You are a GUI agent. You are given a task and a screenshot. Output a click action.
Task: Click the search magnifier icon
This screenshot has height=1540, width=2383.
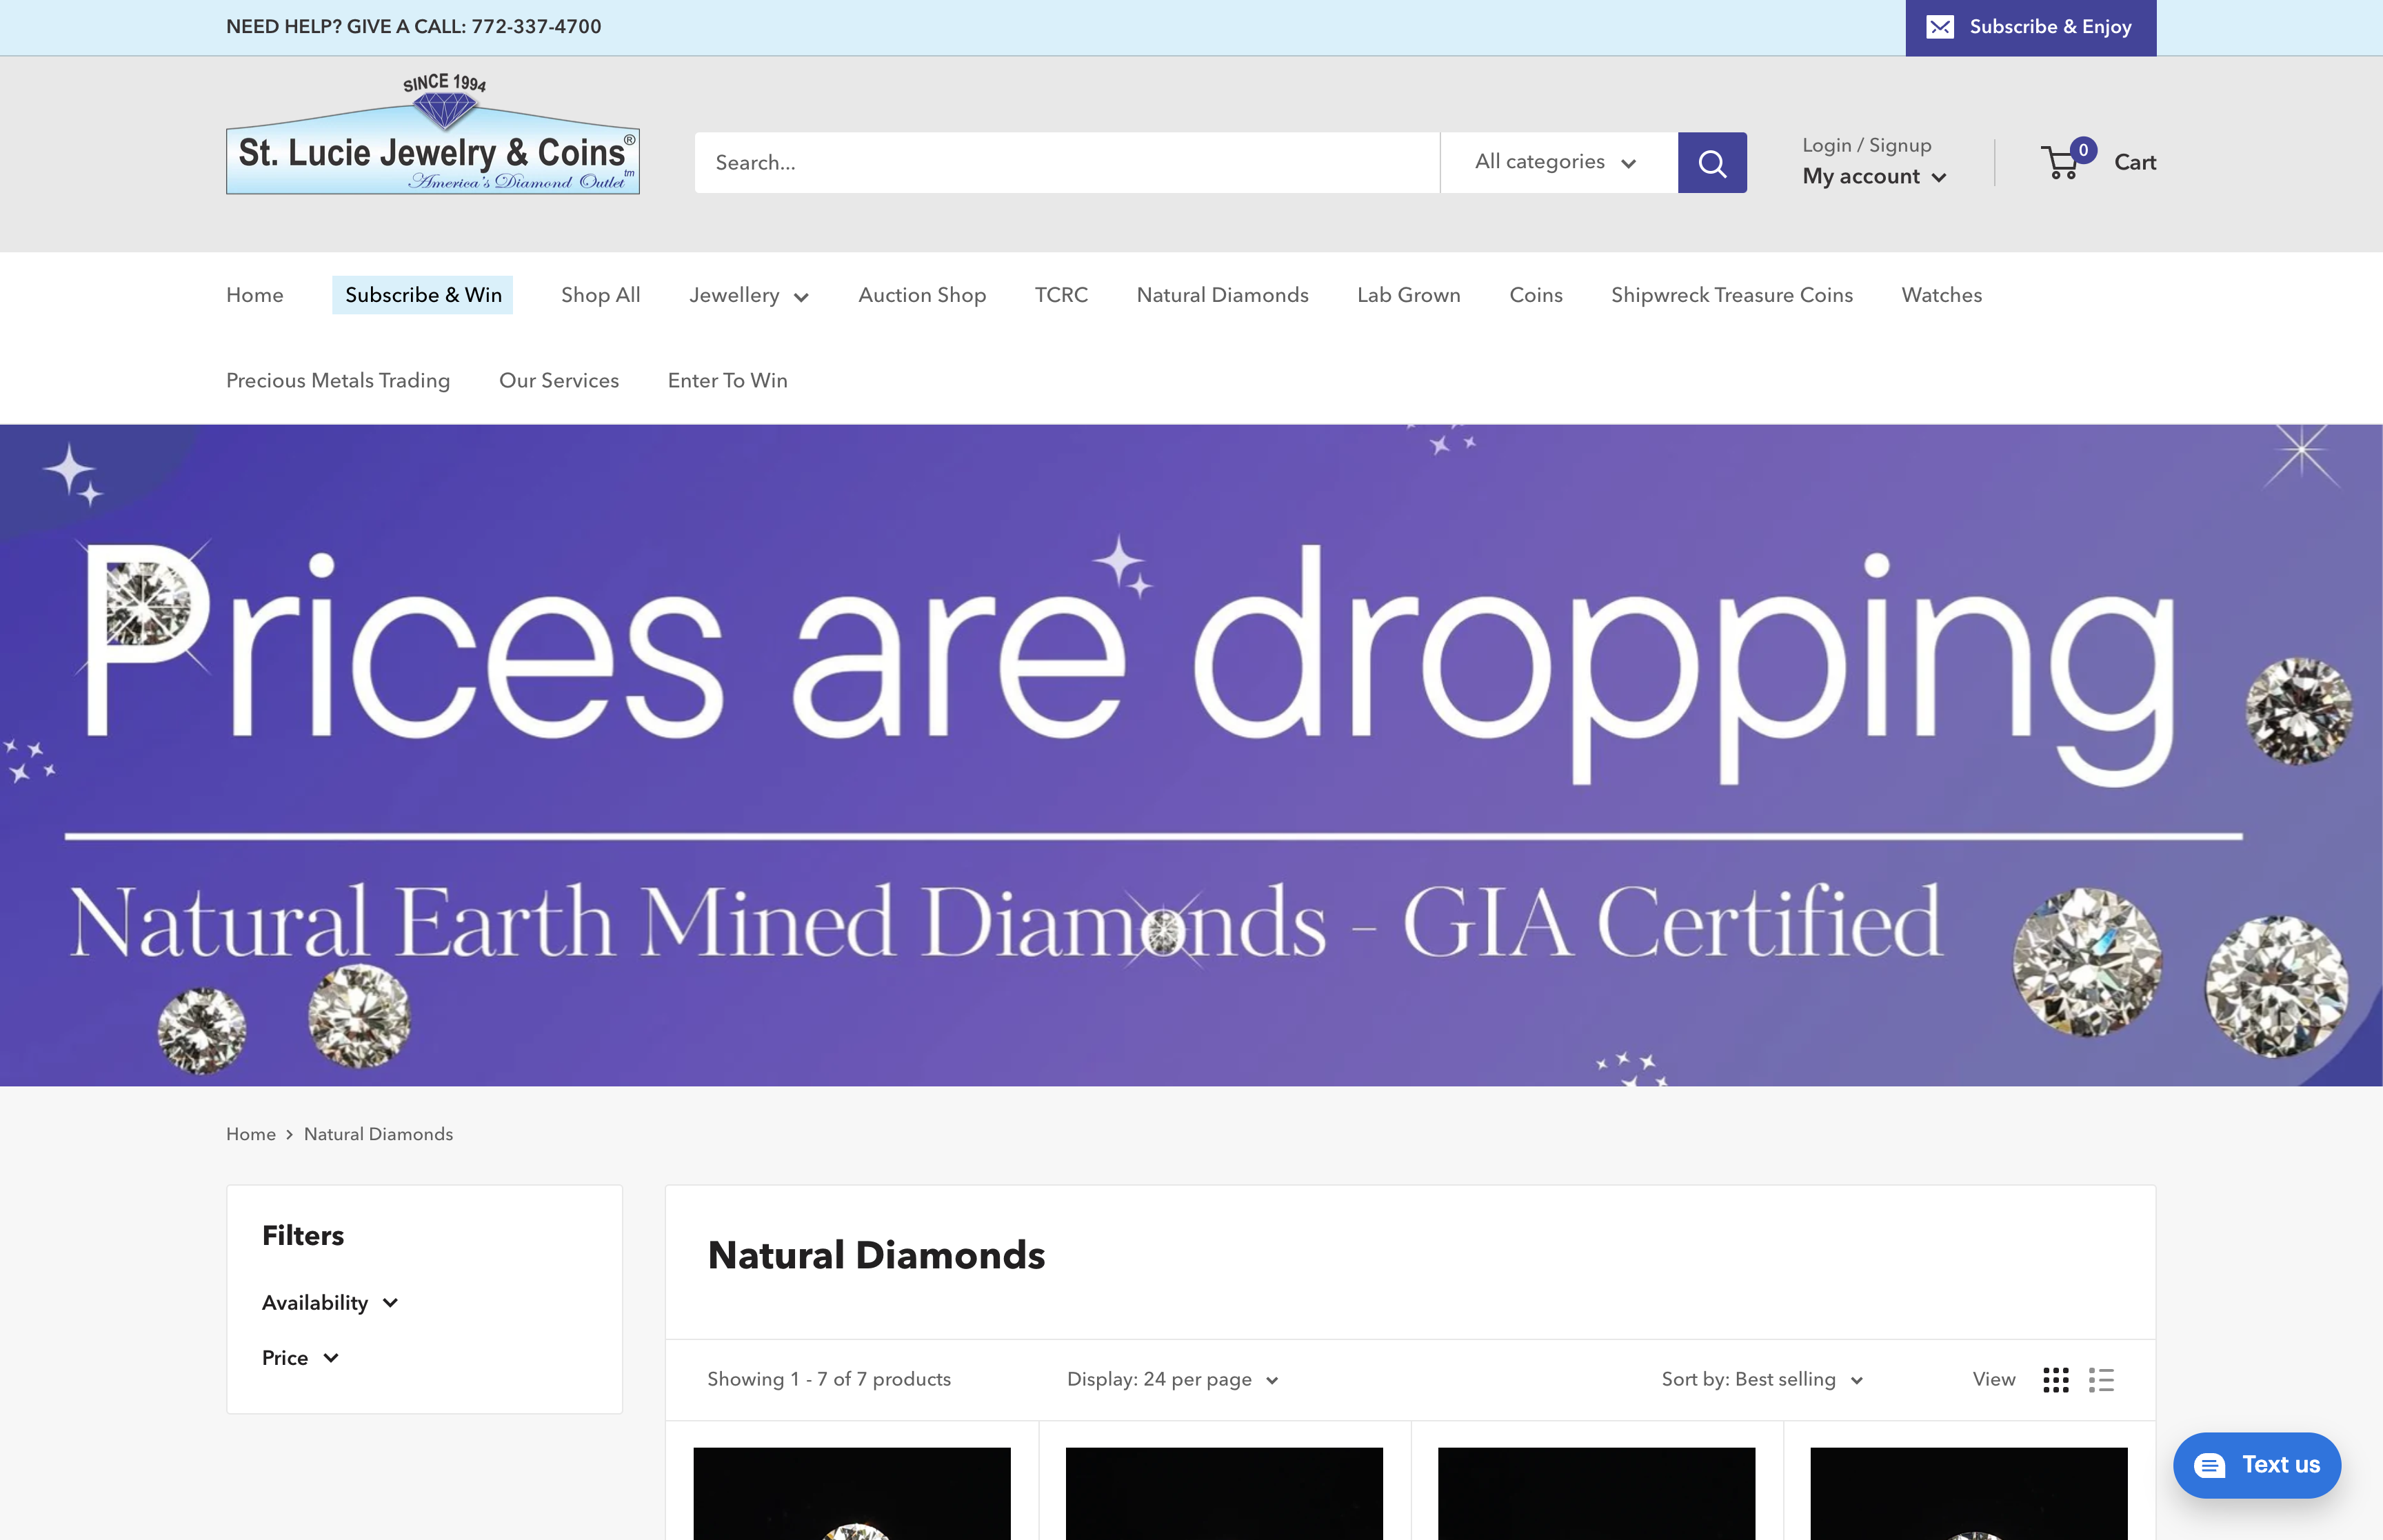coord(1712,162)
